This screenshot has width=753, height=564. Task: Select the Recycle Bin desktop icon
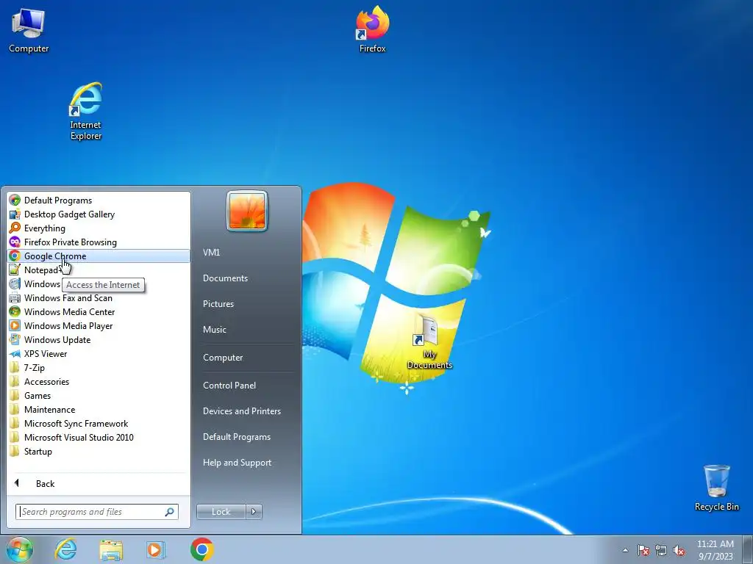[716, 488]
